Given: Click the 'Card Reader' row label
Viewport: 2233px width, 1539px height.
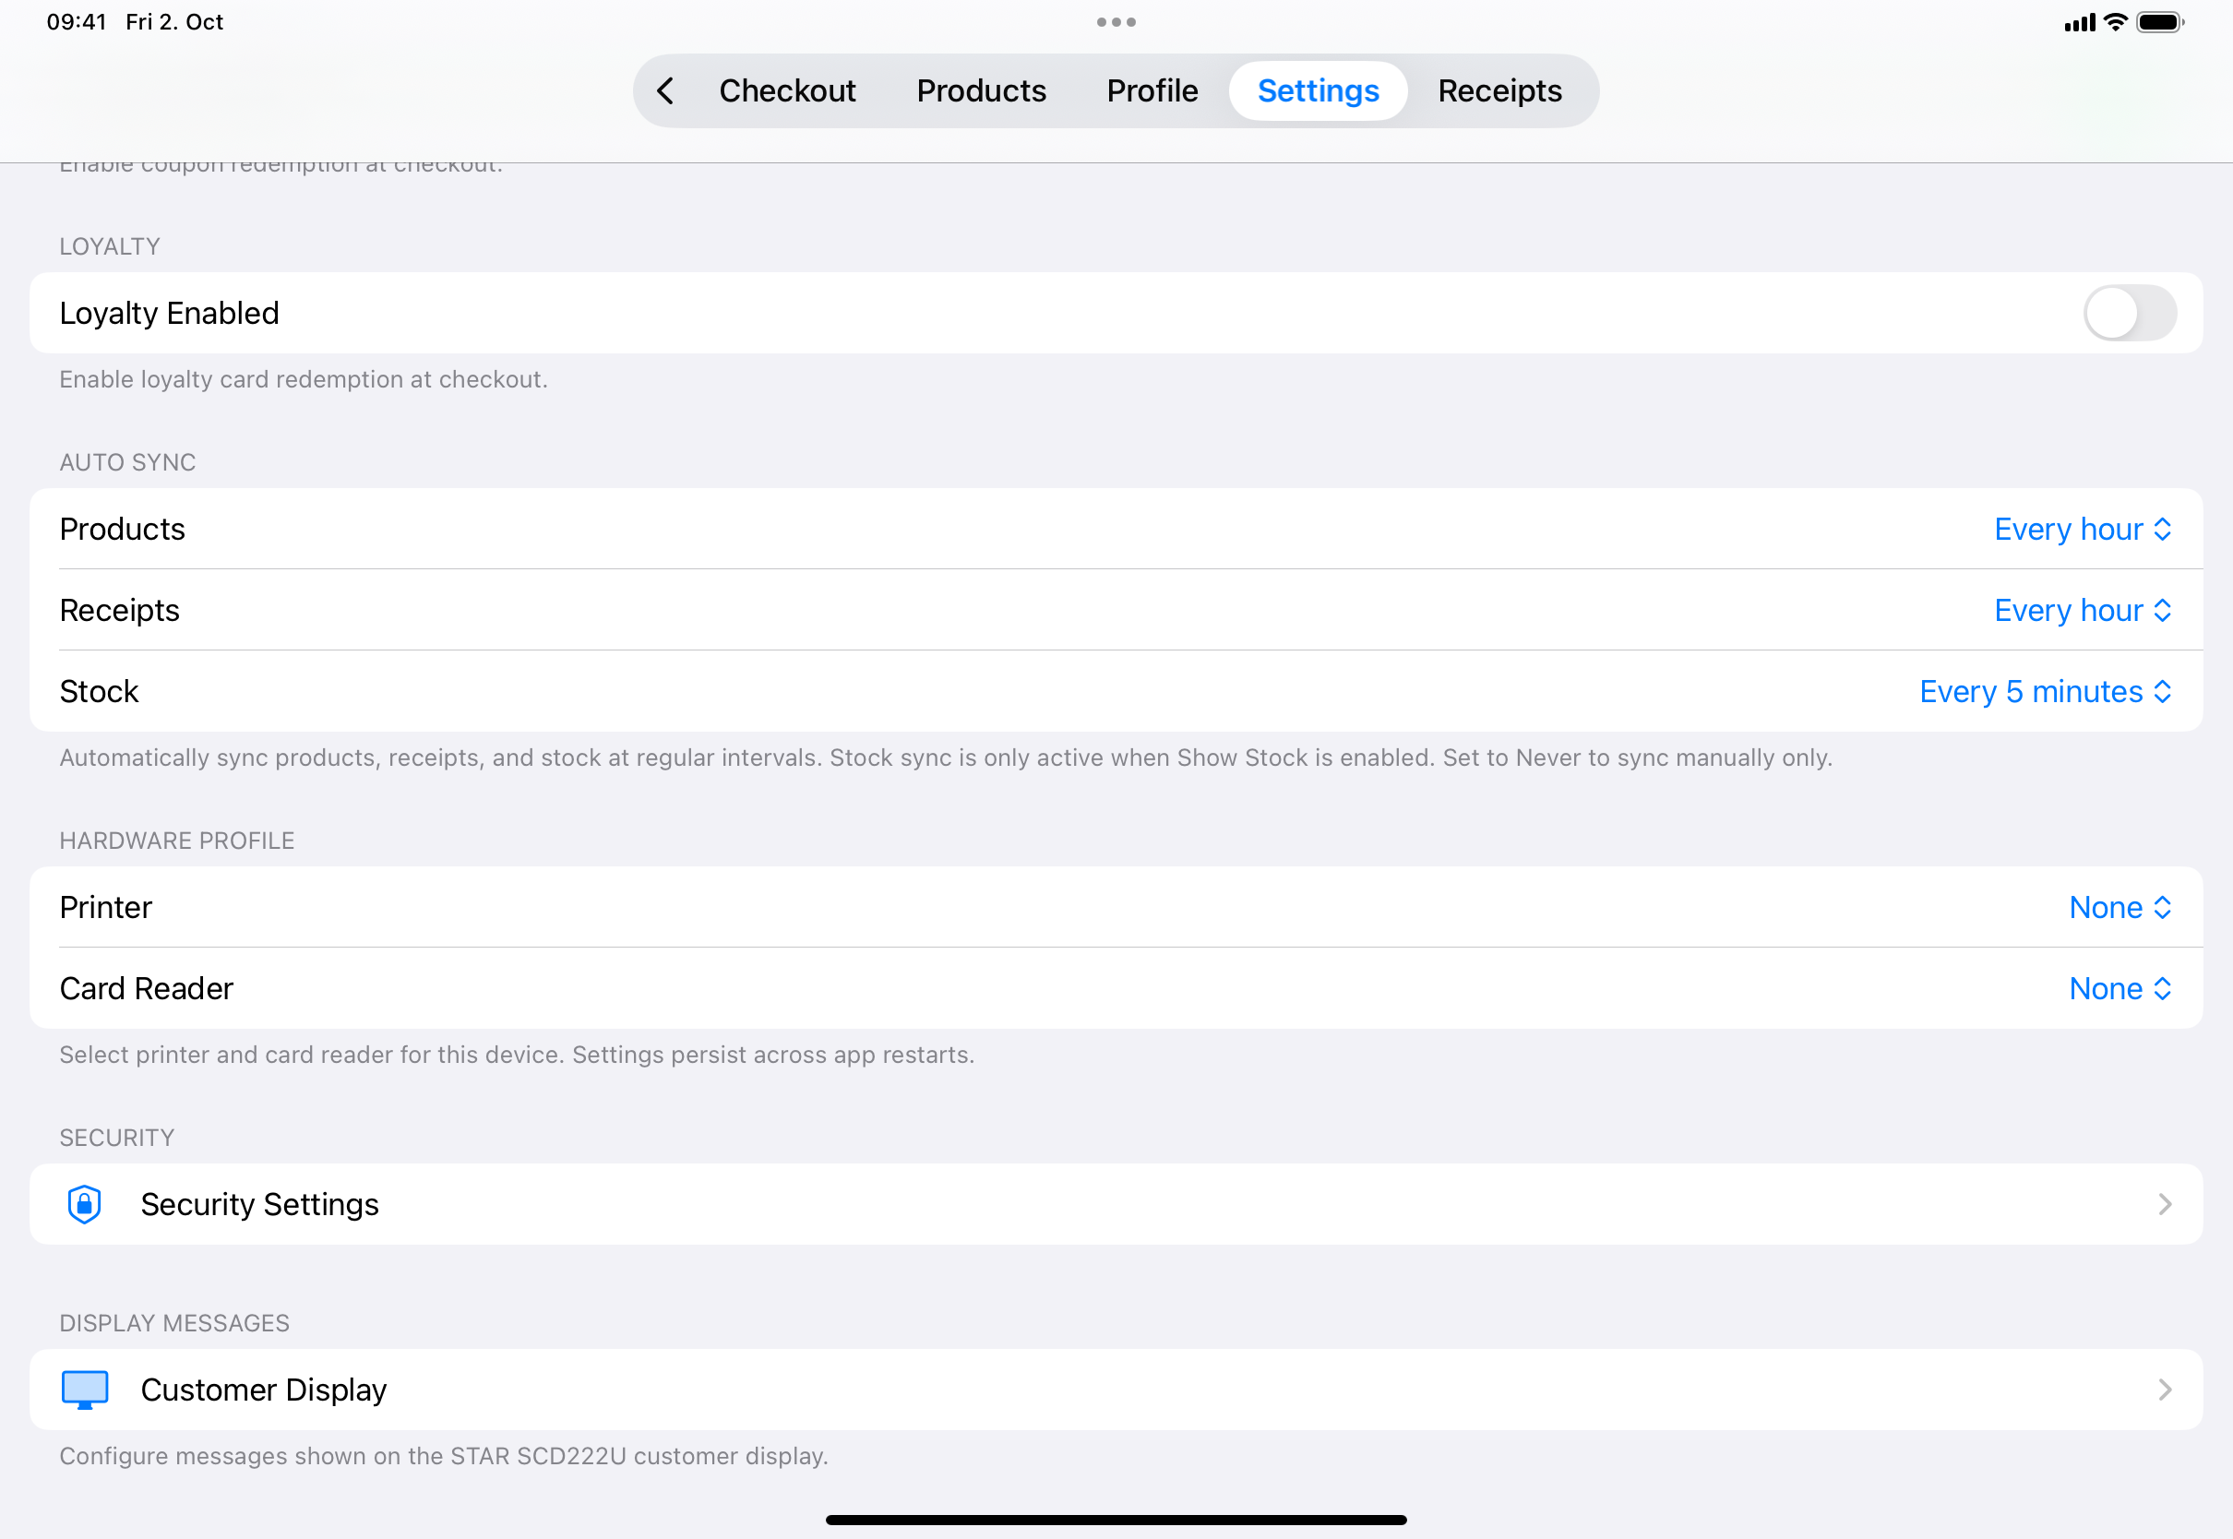Looking at the screenshot, I should pos(147,987).
